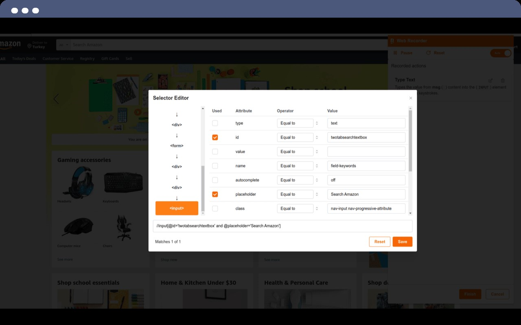
Task: Check the Used box for value attribute
Action: point(215,152)
